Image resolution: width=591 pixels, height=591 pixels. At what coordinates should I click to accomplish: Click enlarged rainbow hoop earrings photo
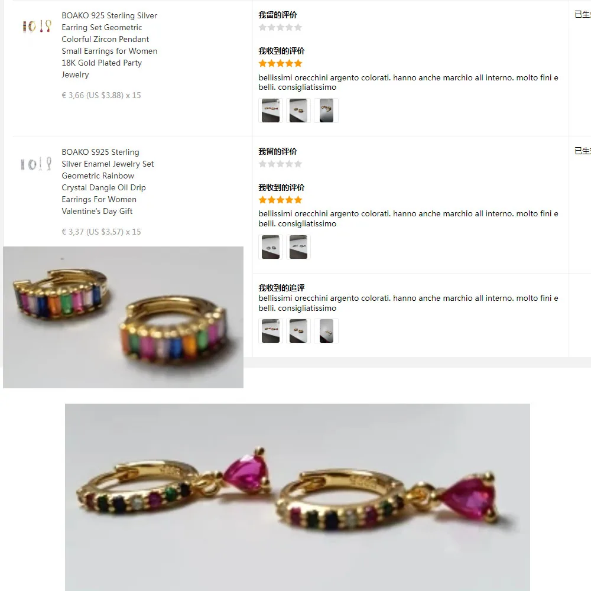tap(124, 317)
